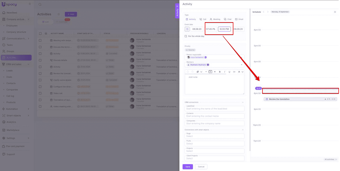Open the Members dropdown arrow
This screenshot has width=340, height=171.
coord(242,65)
